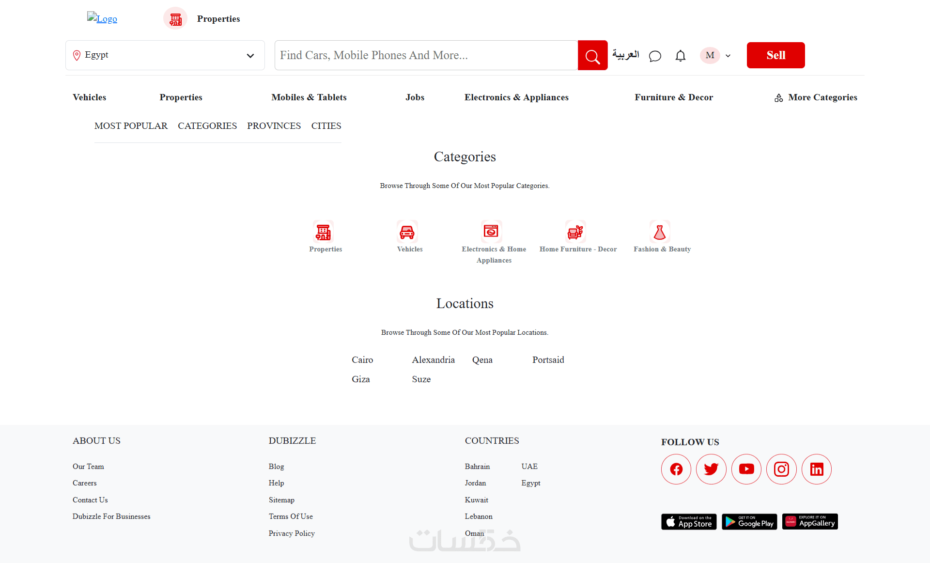Viewport: 930px width, 563px height.
Task: Open the Instagram profile icon
Action: pos(781,469)
